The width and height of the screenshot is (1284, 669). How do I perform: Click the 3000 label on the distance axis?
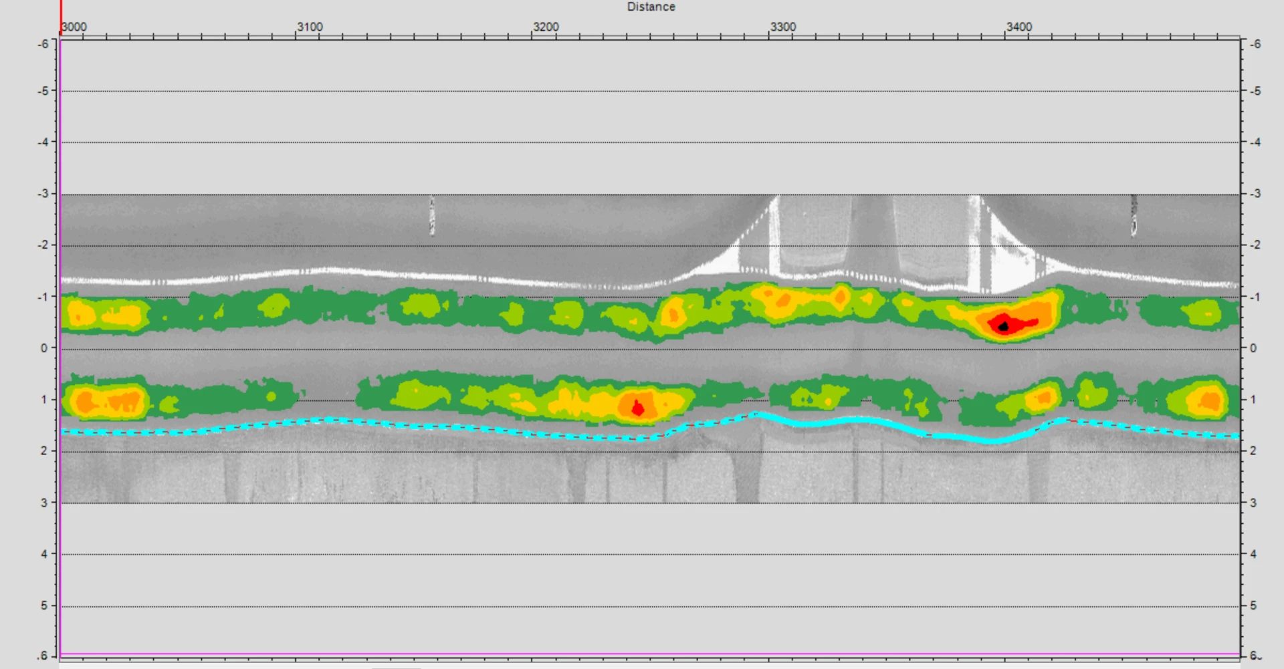pos(74,27)
